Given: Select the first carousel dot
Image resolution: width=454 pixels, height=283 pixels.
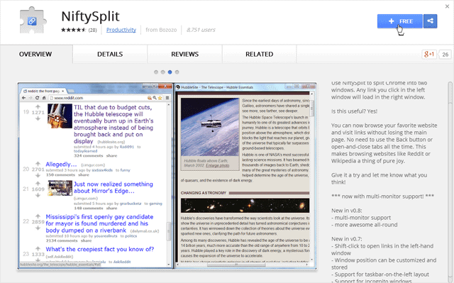Looking at the screenshot, I should tap(156, 72).
